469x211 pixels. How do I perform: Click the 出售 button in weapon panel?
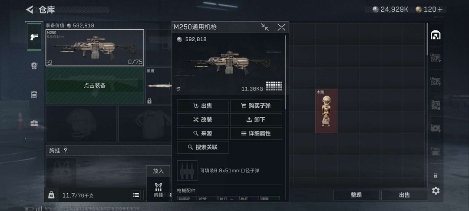[x=203, y=106]
